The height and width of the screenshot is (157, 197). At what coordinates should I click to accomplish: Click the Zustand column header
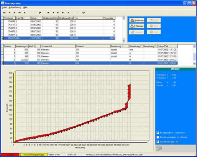pyautogui.click(x=93, y=46)
